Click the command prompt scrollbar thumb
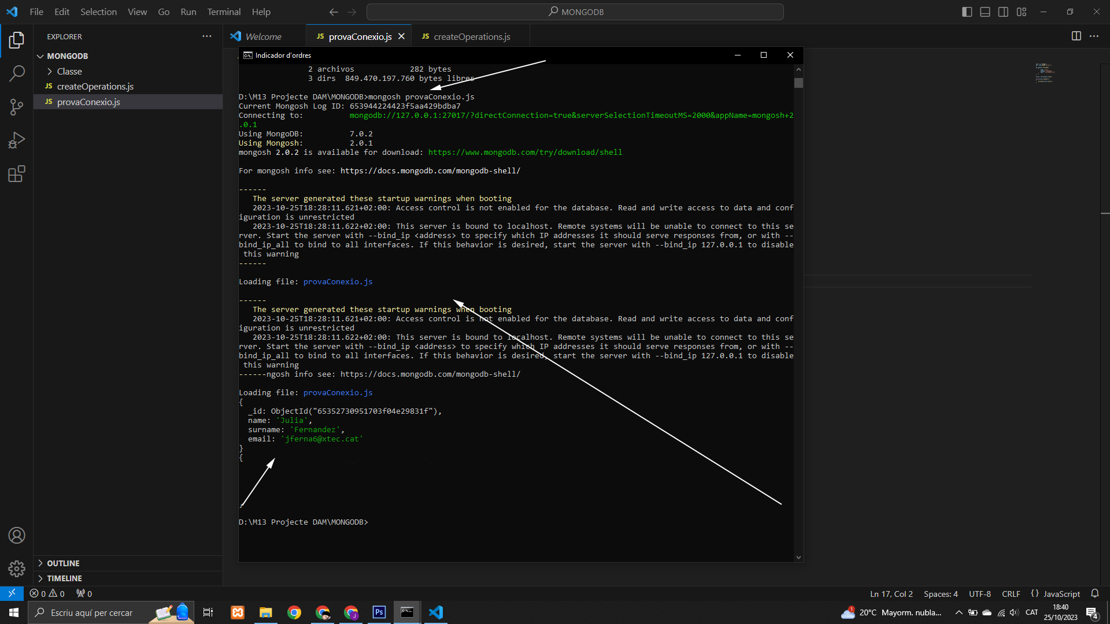This screenshot has height=624, width=1110. click(798, 83)
